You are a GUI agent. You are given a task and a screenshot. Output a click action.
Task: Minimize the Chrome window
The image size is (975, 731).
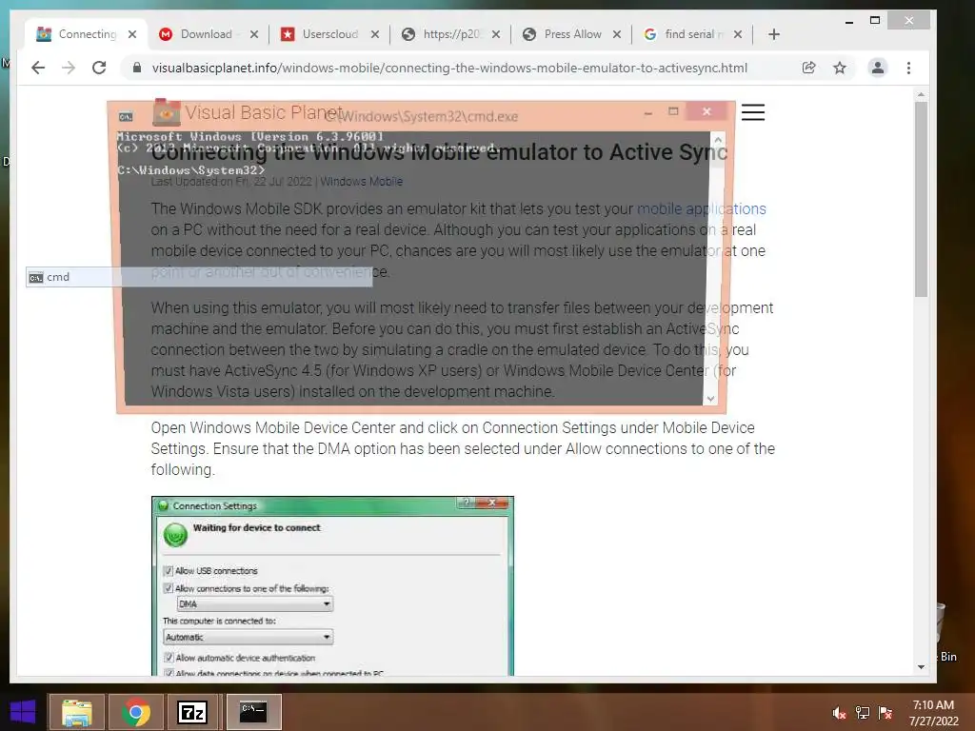(849, 21)
